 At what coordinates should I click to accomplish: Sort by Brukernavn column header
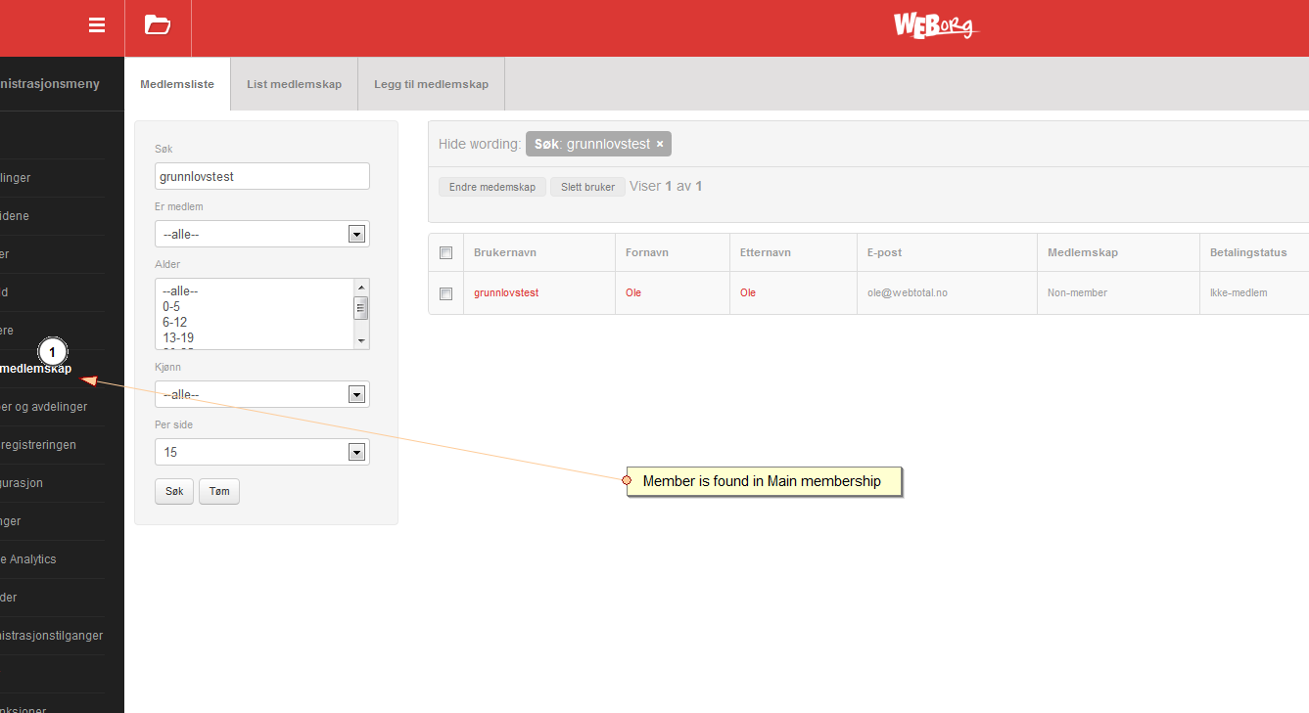click(x=505, y=252)
